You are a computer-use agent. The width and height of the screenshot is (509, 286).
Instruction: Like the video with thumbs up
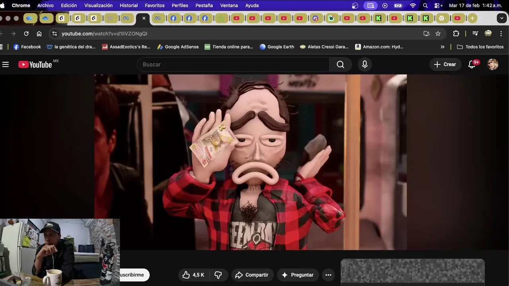(193, 275)
